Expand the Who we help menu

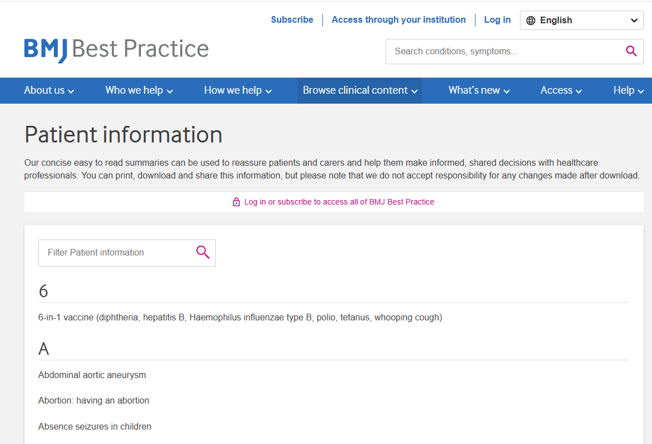click(139, 90)
